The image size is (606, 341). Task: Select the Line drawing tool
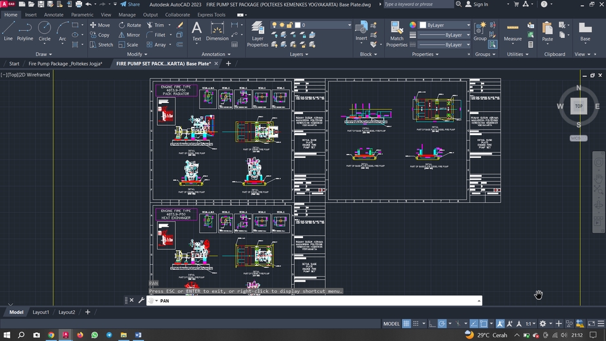tap(8, 31)
